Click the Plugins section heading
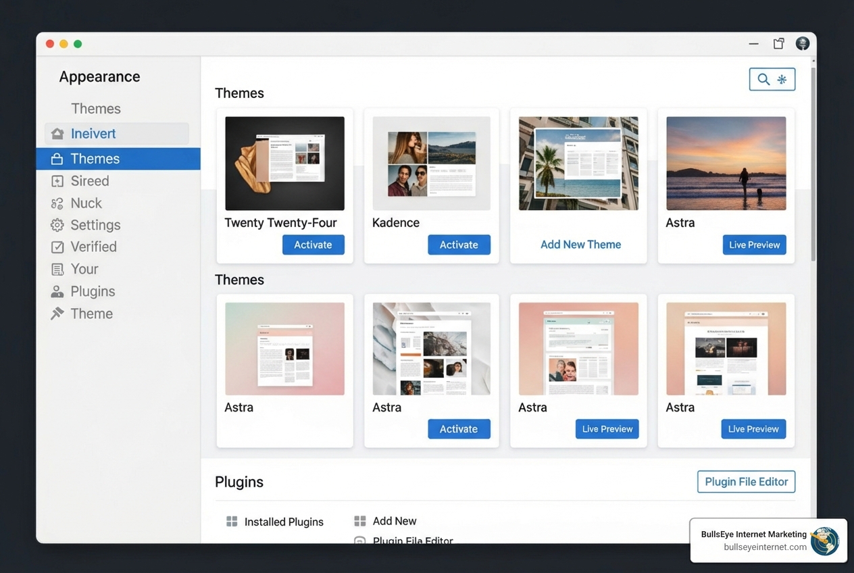The image size is (854, 573). [239, 482]
